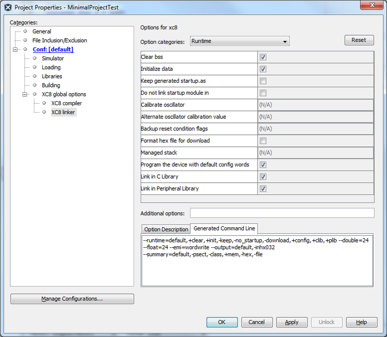This screenshot has height=337, width=387.
Task: Select the Conf: [default] link
Action: 53,49
